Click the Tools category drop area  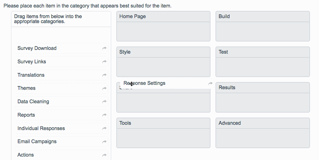pos(163,138)
